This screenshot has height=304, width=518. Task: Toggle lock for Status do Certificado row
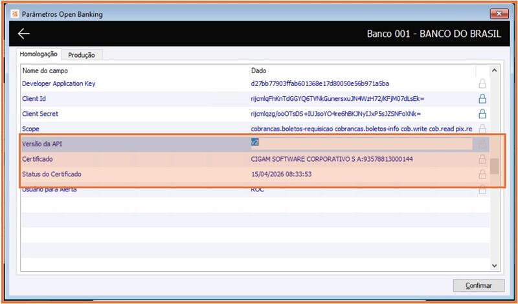pyautogui.click(x=482, y=174)
